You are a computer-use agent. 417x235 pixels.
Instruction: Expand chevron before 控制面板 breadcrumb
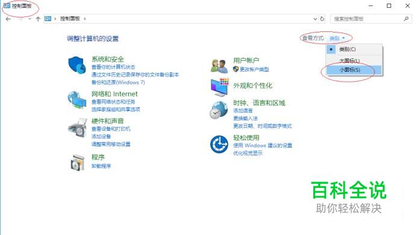click(x=55, y=19)
